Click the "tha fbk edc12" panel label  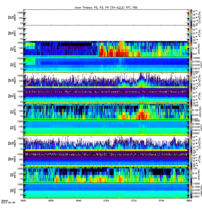pos(13,49)
